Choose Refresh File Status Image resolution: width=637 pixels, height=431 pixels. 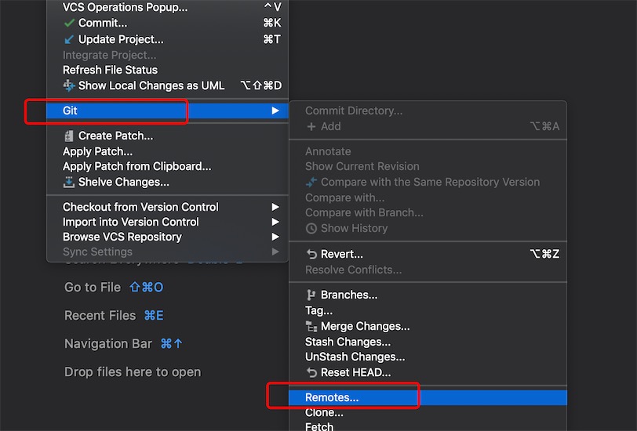point(167,70)
